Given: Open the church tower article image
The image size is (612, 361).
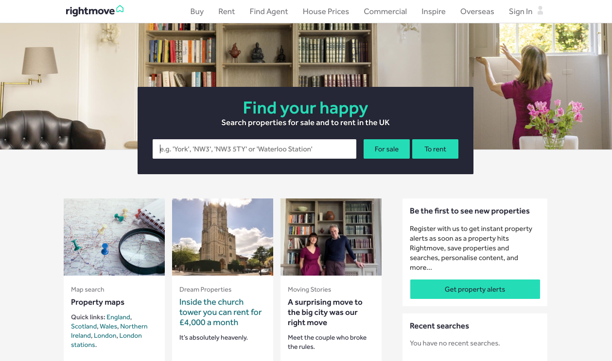Looking at the screenshot, I should click(x=223, y=237).
